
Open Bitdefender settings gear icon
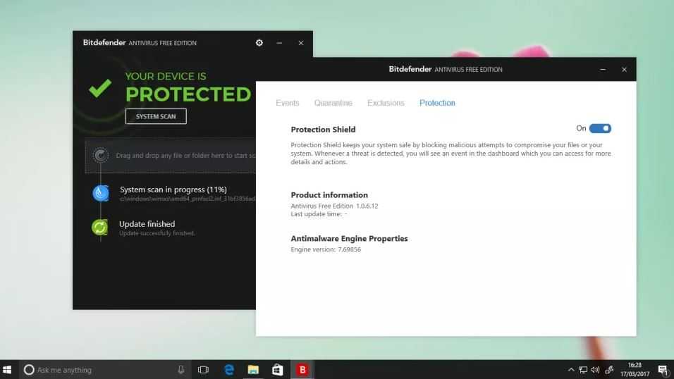pyautogui.click(x=259, y=43)
